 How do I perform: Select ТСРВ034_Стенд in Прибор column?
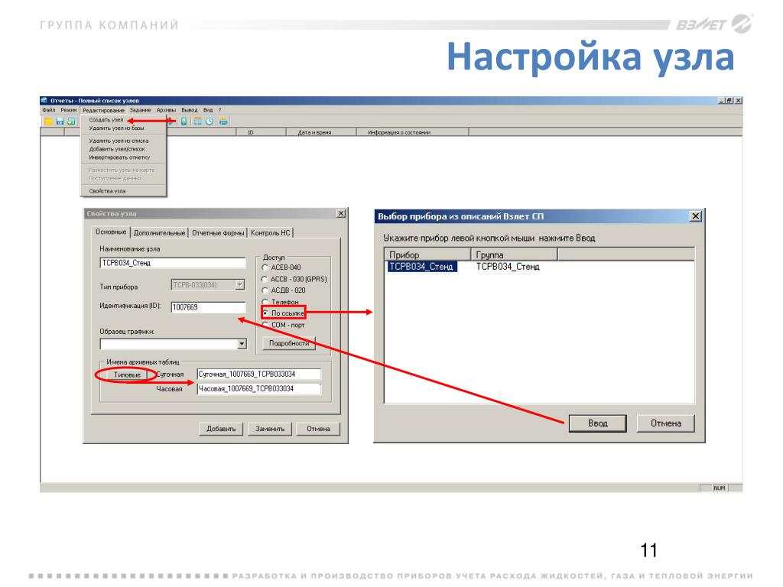click(x=421, y=267)
